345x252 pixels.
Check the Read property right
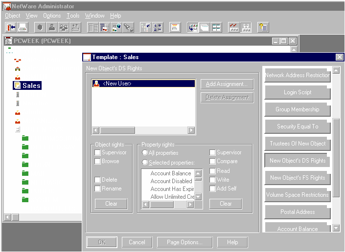(212, 171)
